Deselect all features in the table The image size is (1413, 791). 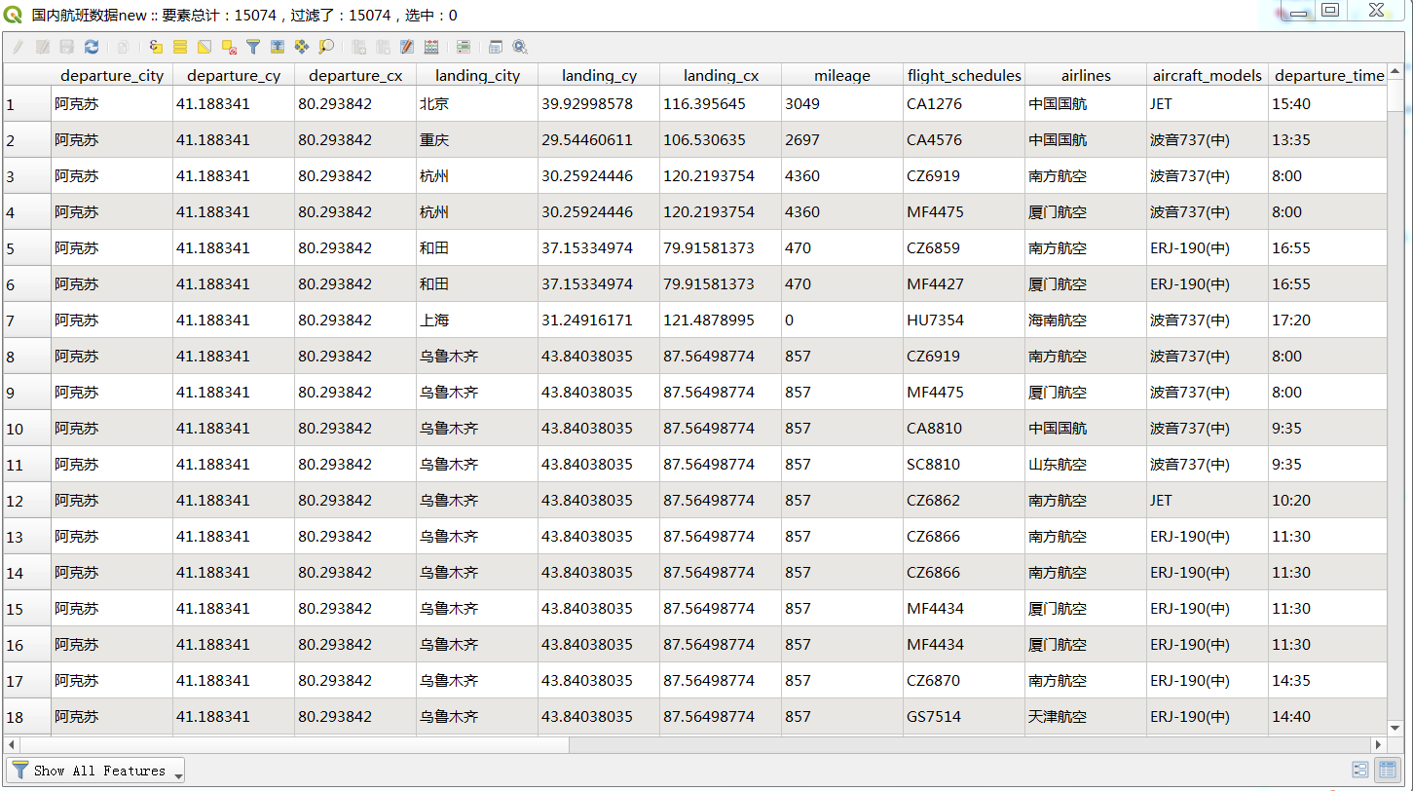[229, 47]
